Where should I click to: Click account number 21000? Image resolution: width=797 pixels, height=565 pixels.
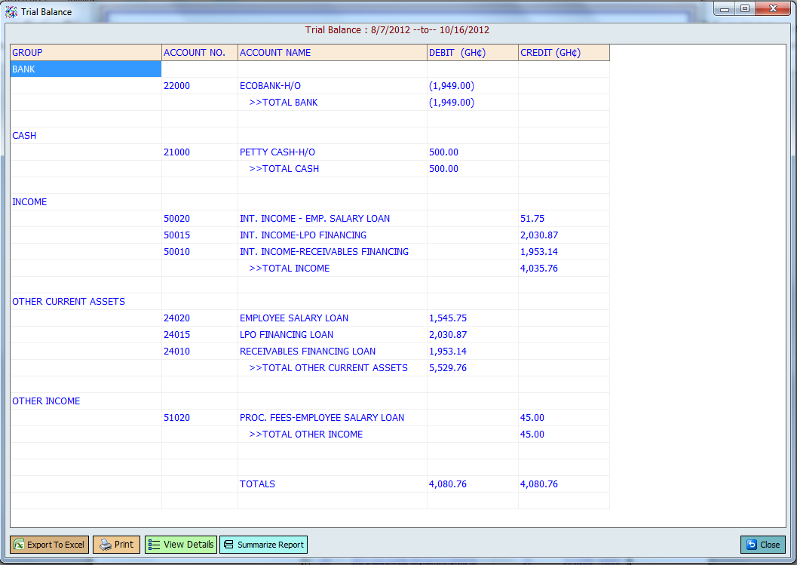coord(177,152)
